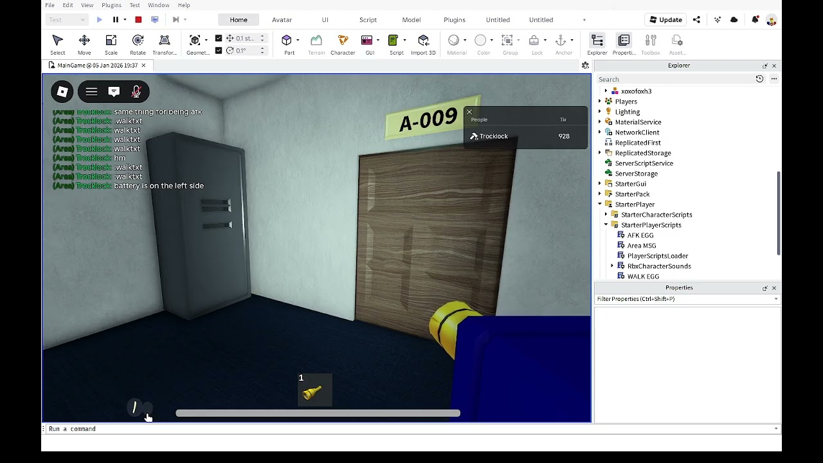The height and width of the screenshot is (463, 823).
Task: Insert a Part
Action: click(x=287, y=44)
